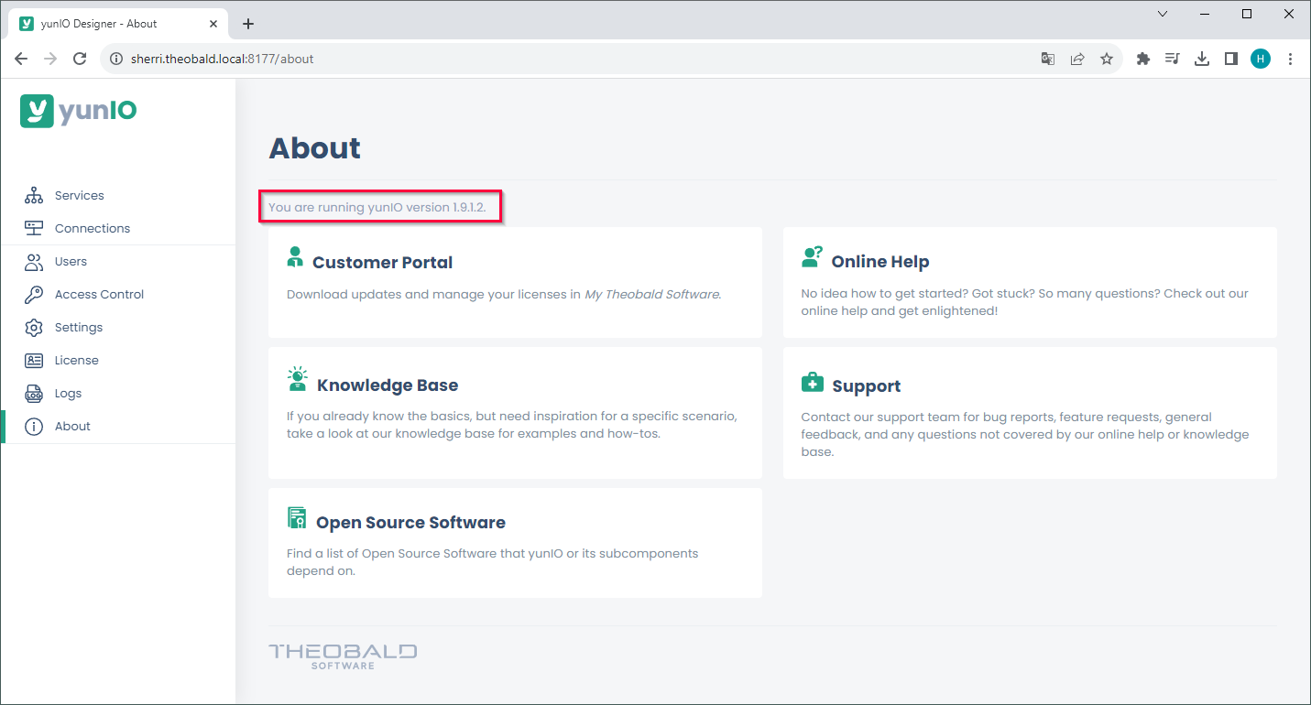Image resolution: width=1311 pixels, height=705 pixels.
Task: Click the About info circle icon
Action: [34, 427]
